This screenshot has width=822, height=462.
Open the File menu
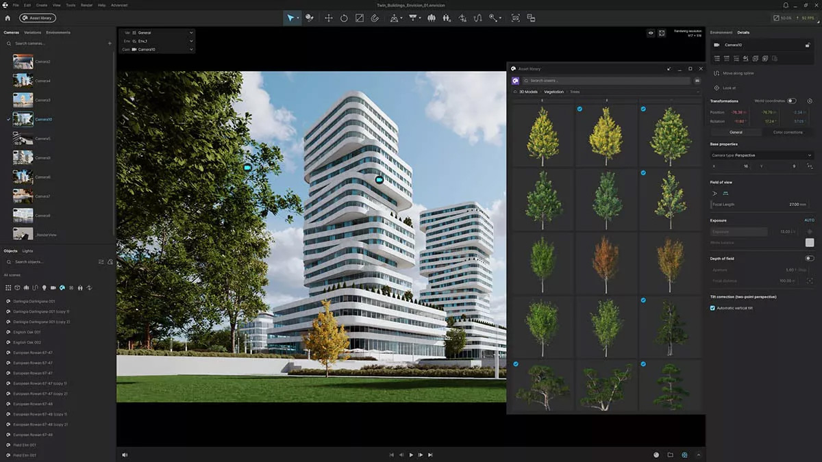pos(16,5)
